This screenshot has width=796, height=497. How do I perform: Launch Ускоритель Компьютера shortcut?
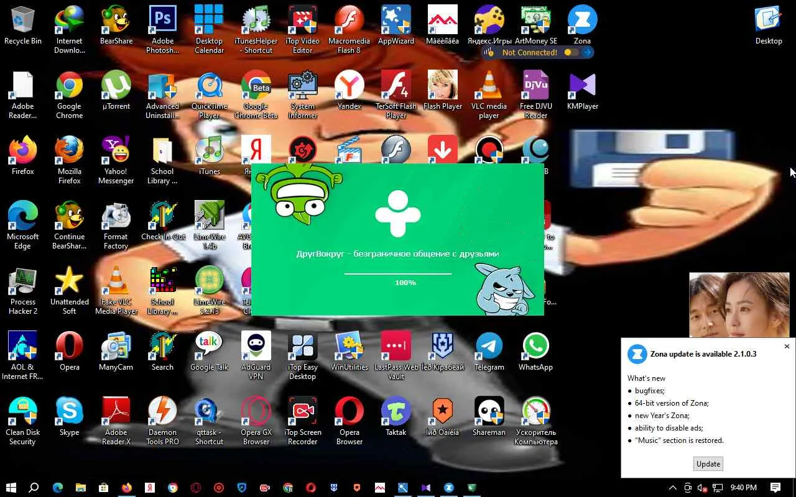click(536, 421)
